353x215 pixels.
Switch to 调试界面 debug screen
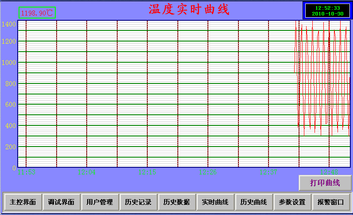[x=61, y=202]
